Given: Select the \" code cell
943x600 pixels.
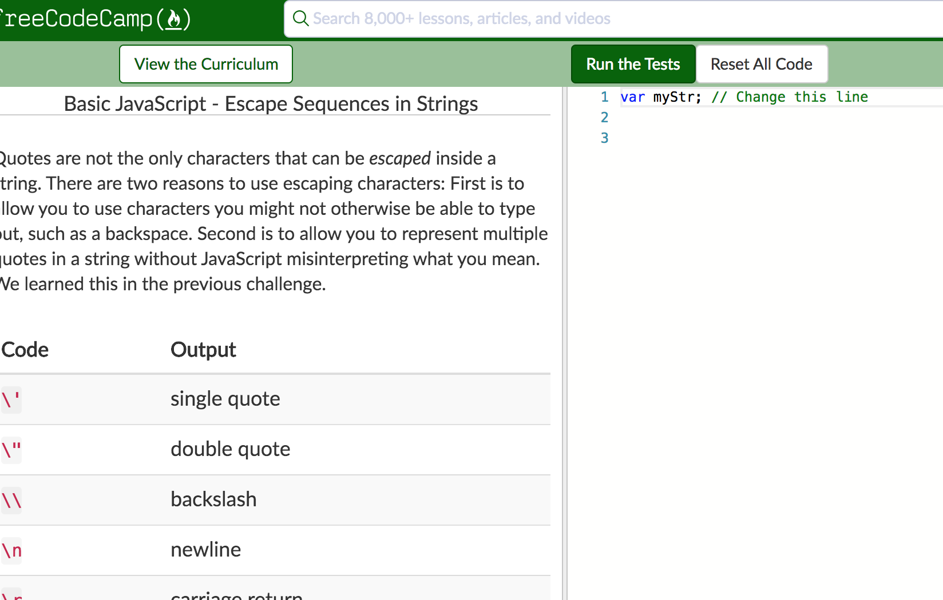Looking at the screenshot, I should pos(11,450).
